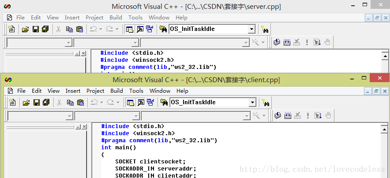390x178 pixels.
Task: Click Save All icon in client.cpp window
Action: coord(46,102)
